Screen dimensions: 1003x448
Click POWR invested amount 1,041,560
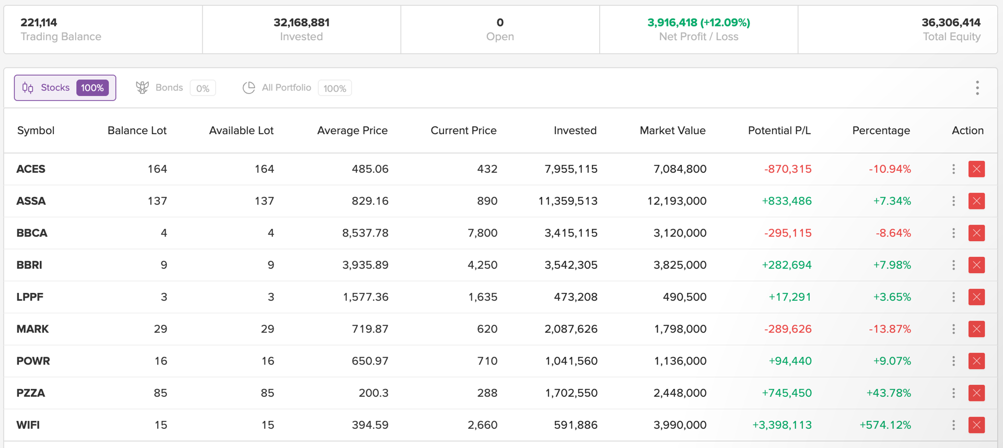[571, 361]
